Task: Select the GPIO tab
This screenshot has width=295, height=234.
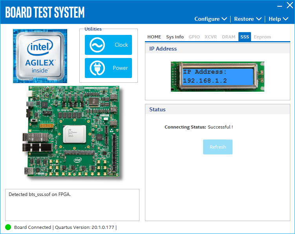Action: coord(194,37)
